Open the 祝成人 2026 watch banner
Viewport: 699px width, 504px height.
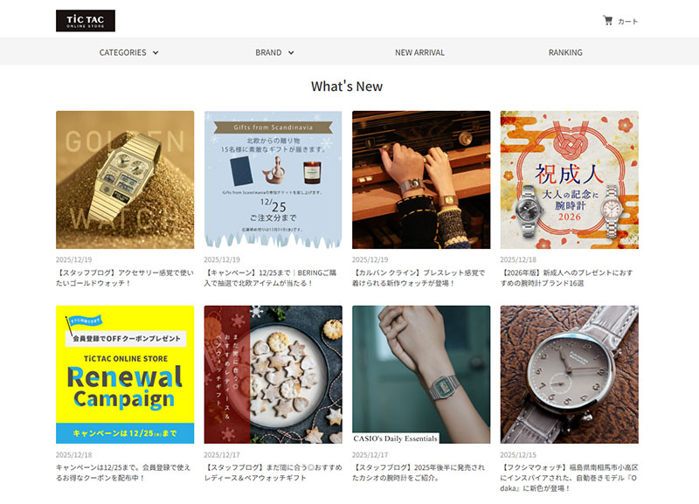coord(570,180)
